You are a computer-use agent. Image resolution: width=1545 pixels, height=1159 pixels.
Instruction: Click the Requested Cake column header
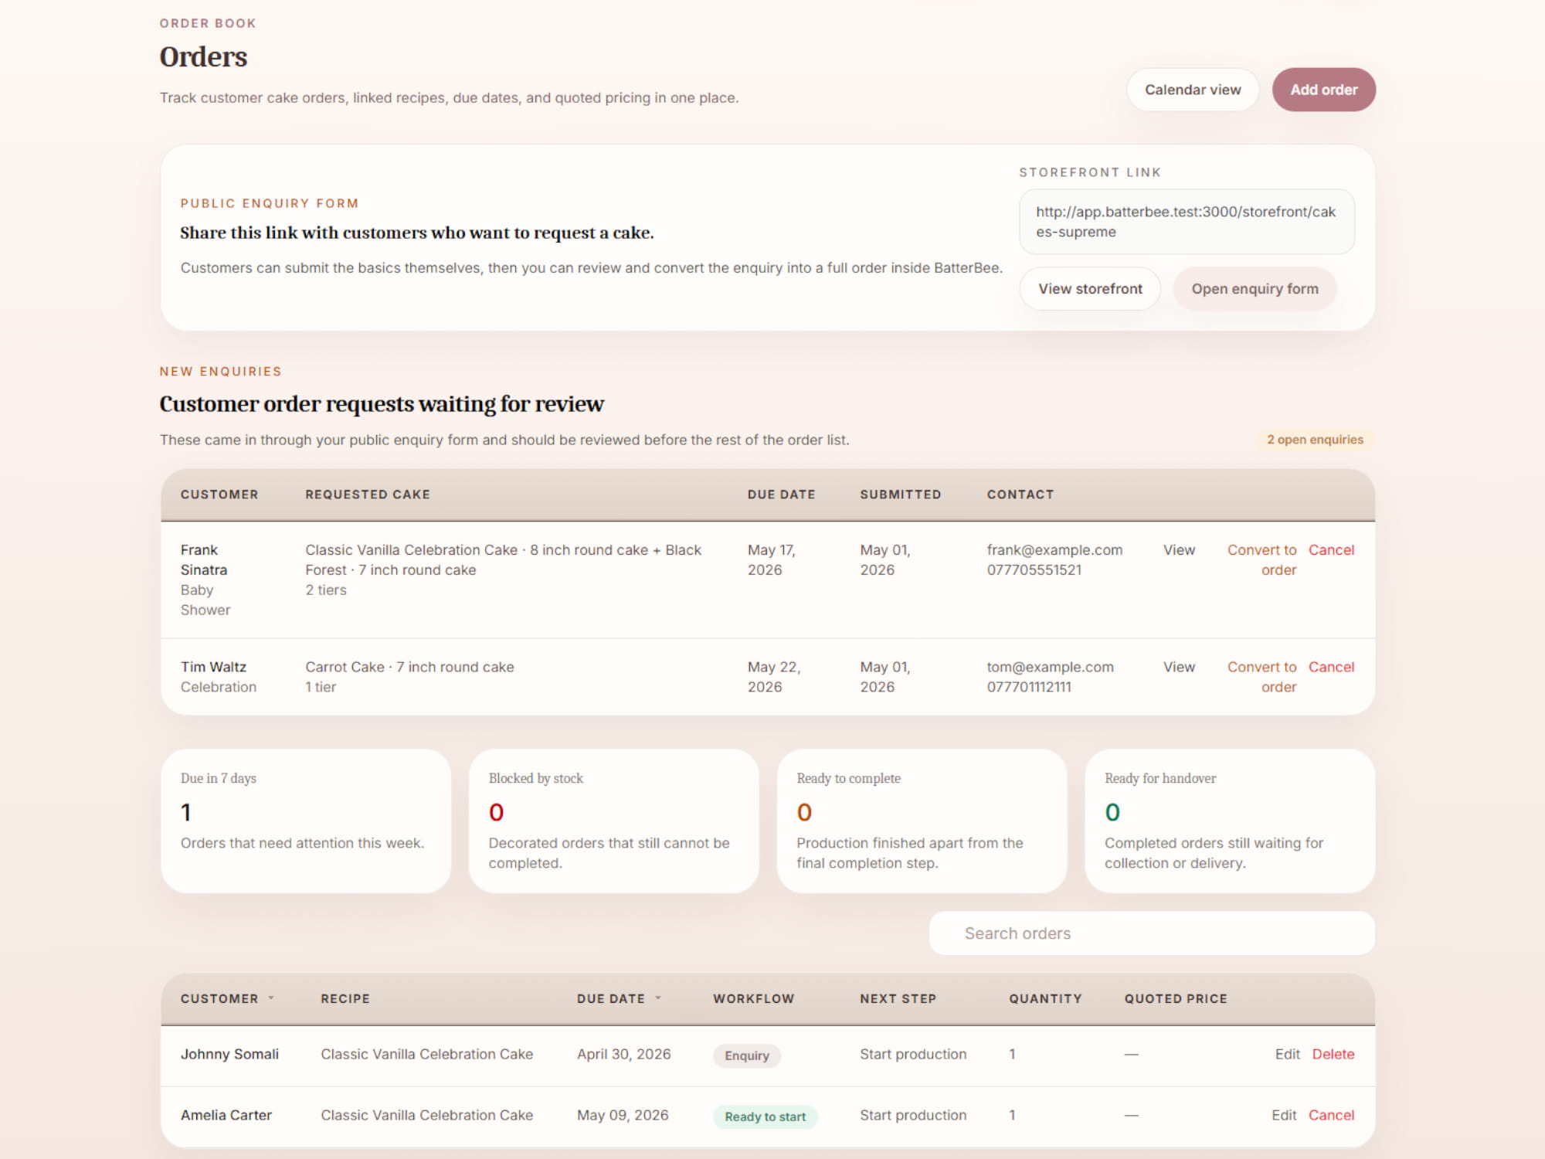point(368,495)
